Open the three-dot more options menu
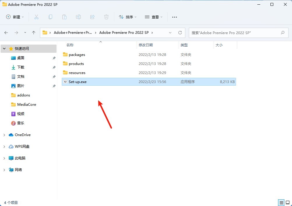 pyautogui.click(x=175, y=17)
